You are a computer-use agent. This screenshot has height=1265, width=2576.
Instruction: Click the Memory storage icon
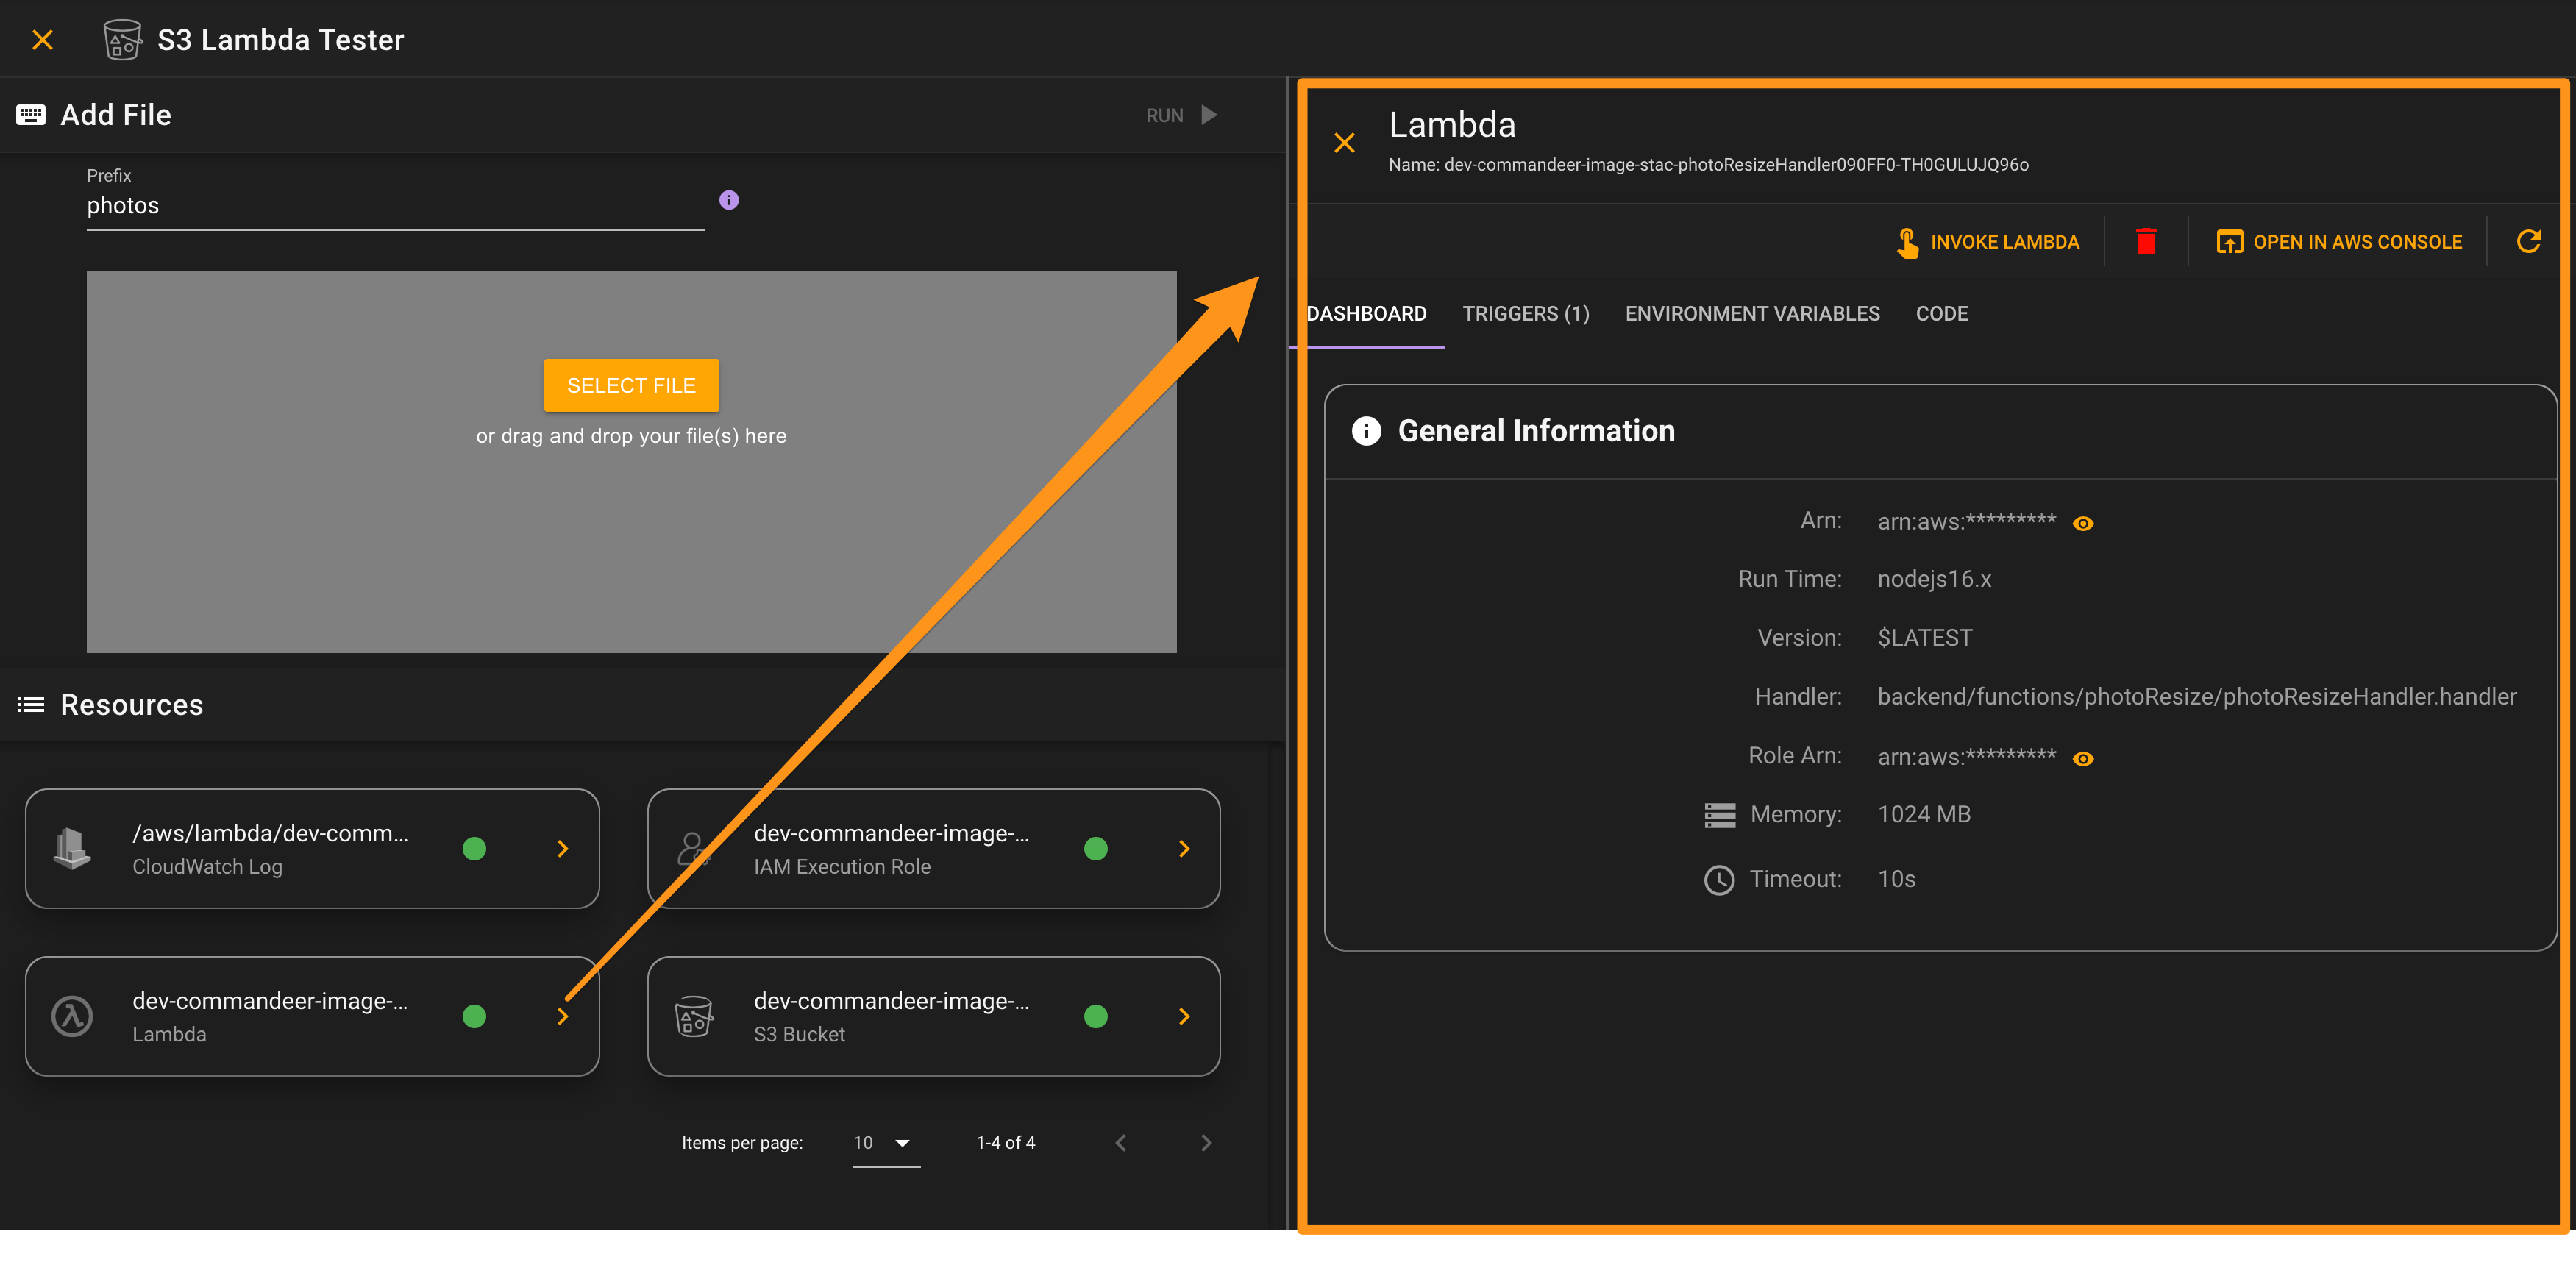(x=1719, y=816)
